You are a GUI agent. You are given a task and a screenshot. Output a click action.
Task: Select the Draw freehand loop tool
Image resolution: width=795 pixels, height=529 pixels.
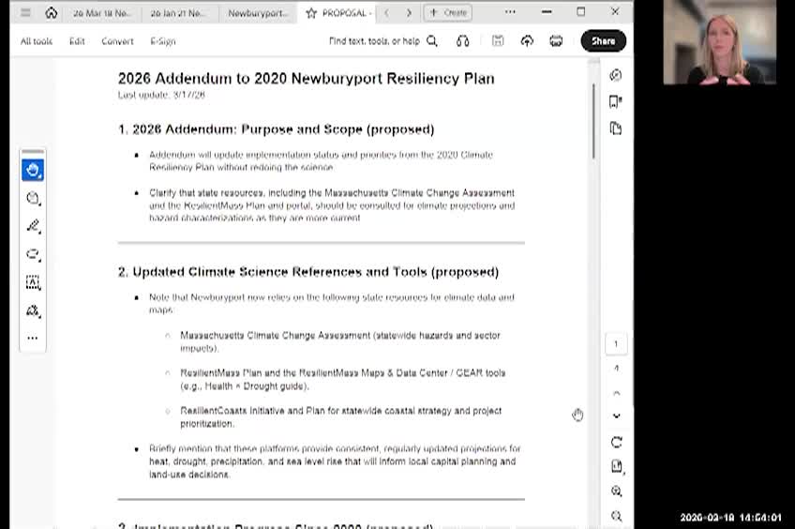33,254
